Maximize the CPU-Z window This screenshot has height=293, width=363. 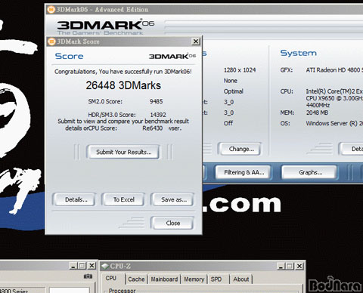pos(290,266)
